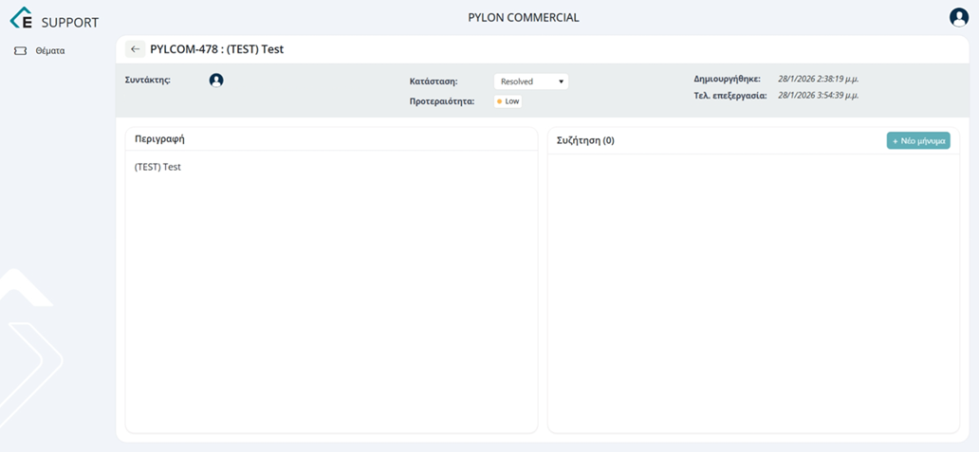Open the Resolved status dropdown

(529, 81)
